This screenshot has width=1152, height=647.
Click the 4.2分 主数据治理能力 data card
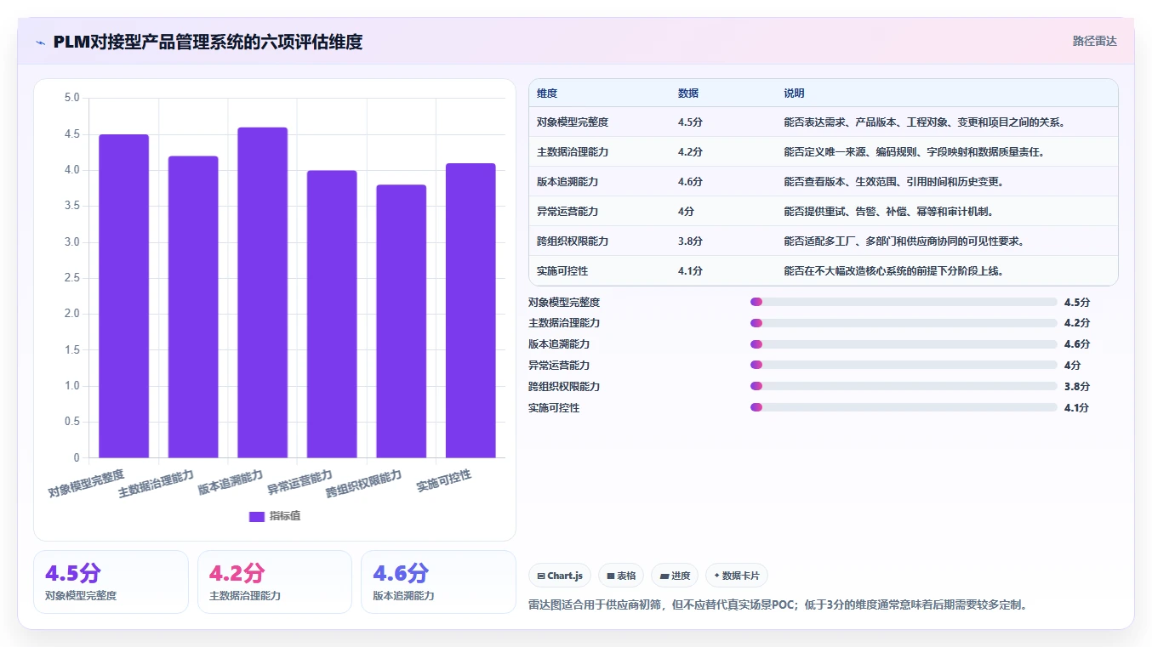click(x=275, y=582)
